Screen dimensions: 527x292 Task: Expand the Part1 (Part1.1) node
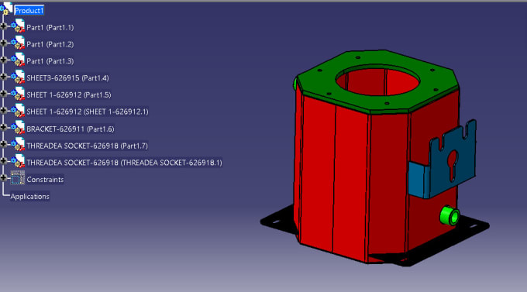click(3, 26)
